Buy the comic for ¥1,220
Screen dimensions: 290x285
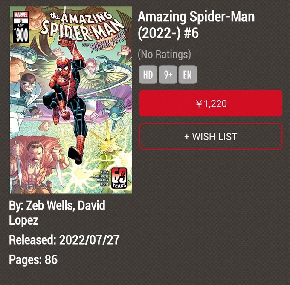[x=211, y=103]
